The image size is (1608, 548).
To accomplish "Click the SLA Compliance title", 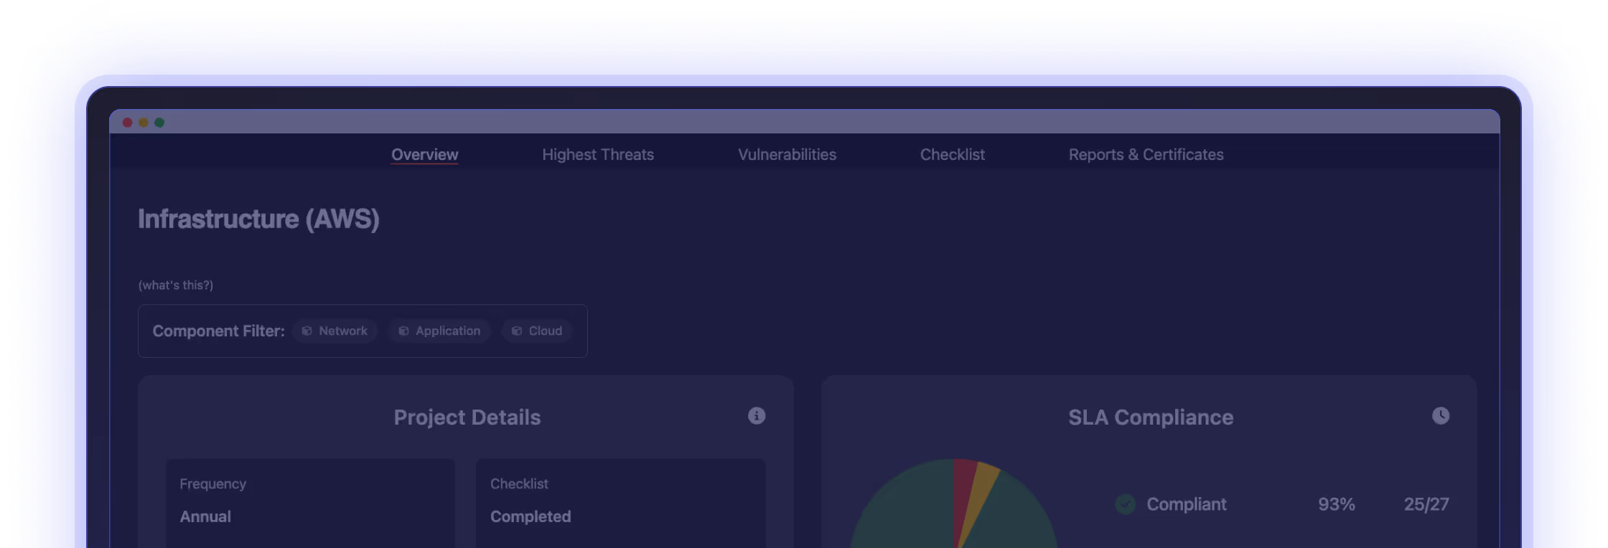I will click(1151, 417).
